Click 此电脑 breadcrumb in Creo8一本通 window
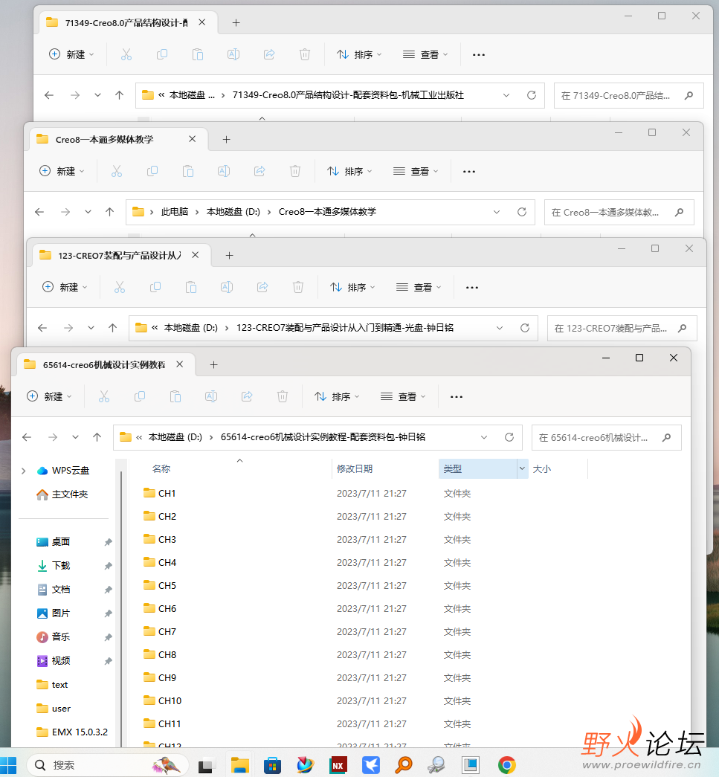The height and width of the screenshot is (777, 719). point(175,212)
